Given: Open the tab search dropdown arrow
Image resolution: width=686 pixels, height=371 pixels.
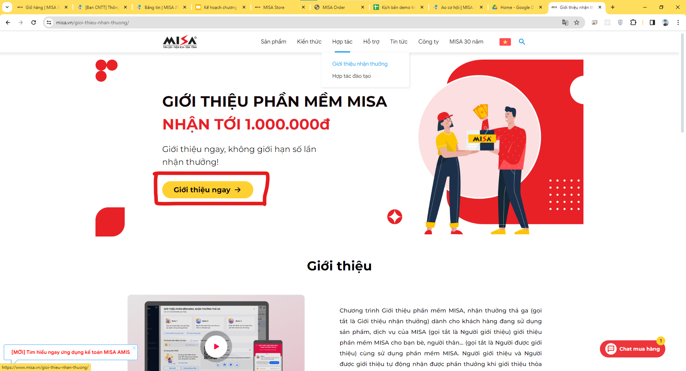Looking at the screenshot, I should (x=7, y=7).
